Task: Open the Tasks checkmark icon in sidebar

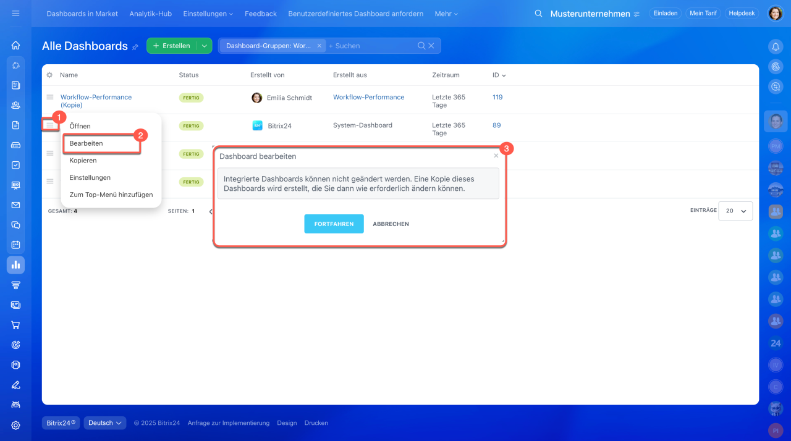Action: (15, 166)
